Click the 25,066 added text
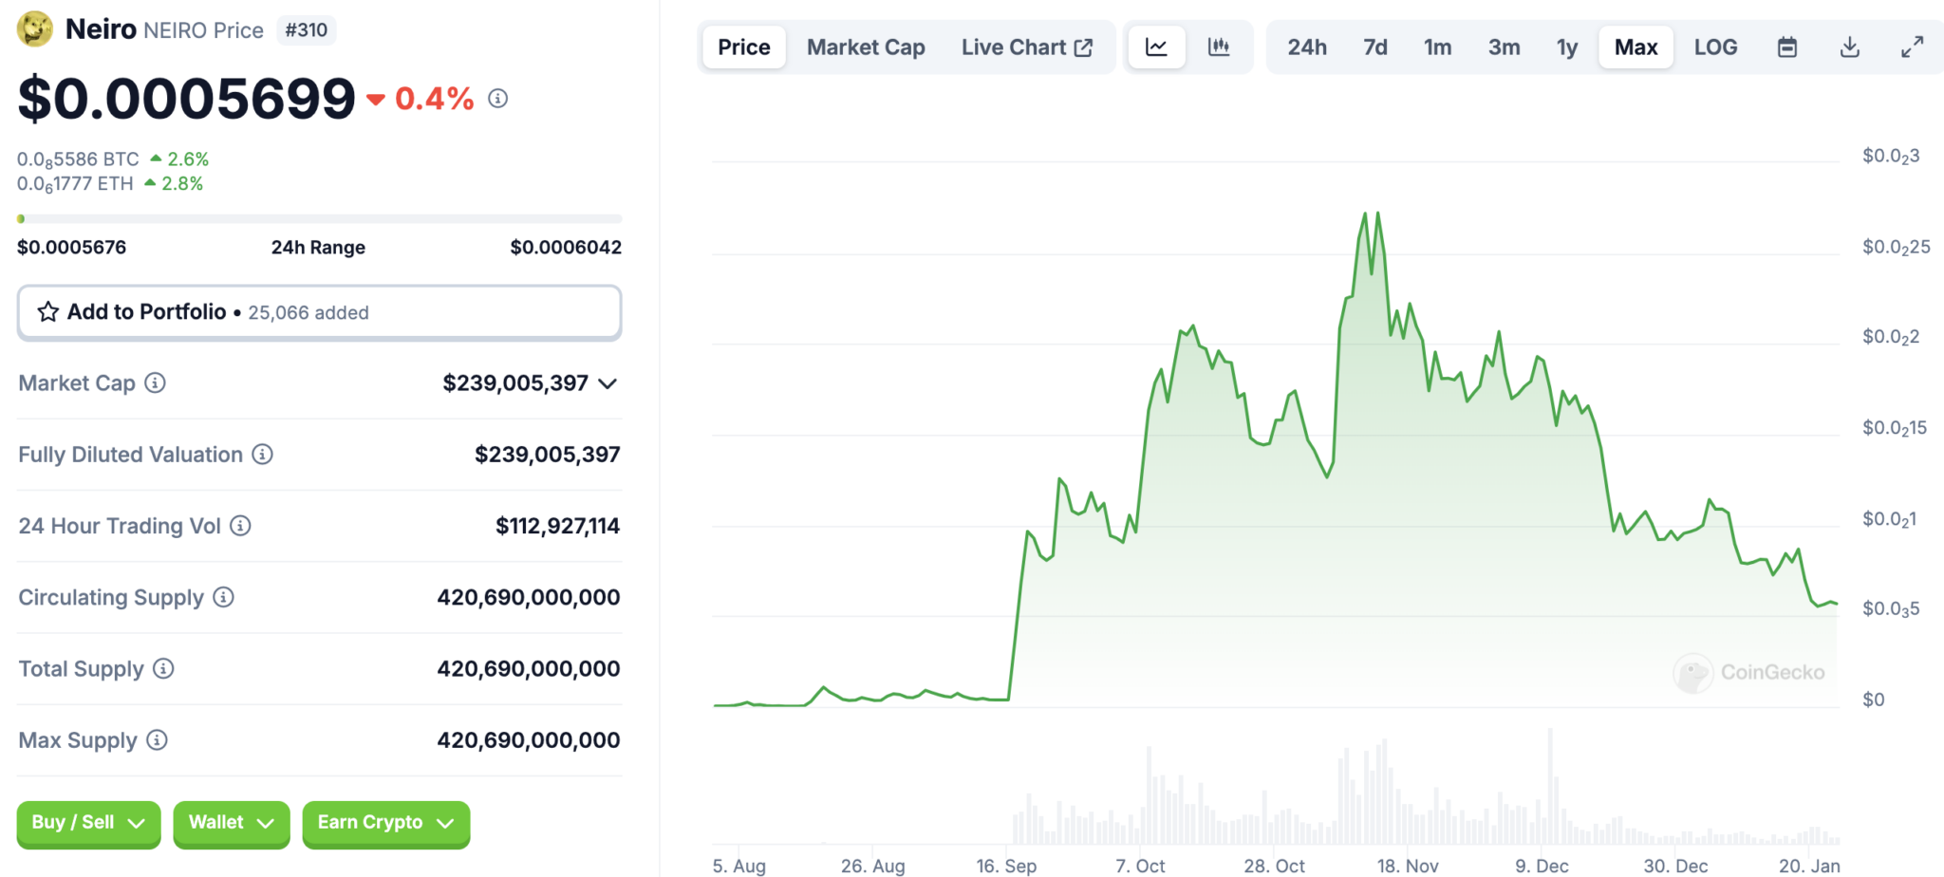This screenshot has height=877, width=1944. pyautogui.click(x=308, y=312)
